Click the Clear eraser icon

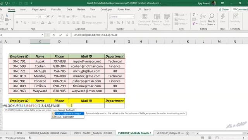click(194, 24)
